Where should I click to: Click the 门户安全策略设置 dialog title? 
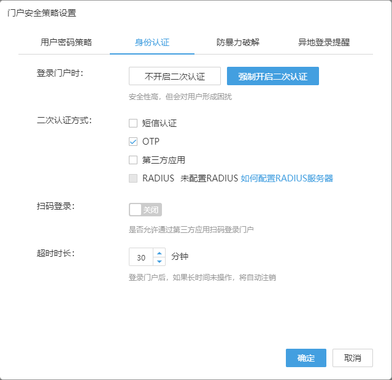coord(42,13)
